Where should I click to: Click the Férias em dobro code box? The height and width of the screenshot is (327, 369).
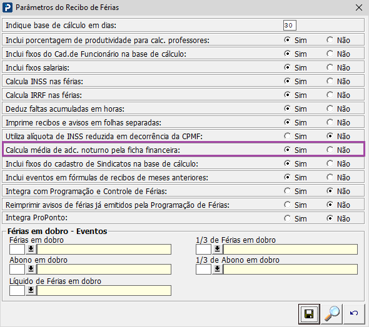click(x=17, y=249)
